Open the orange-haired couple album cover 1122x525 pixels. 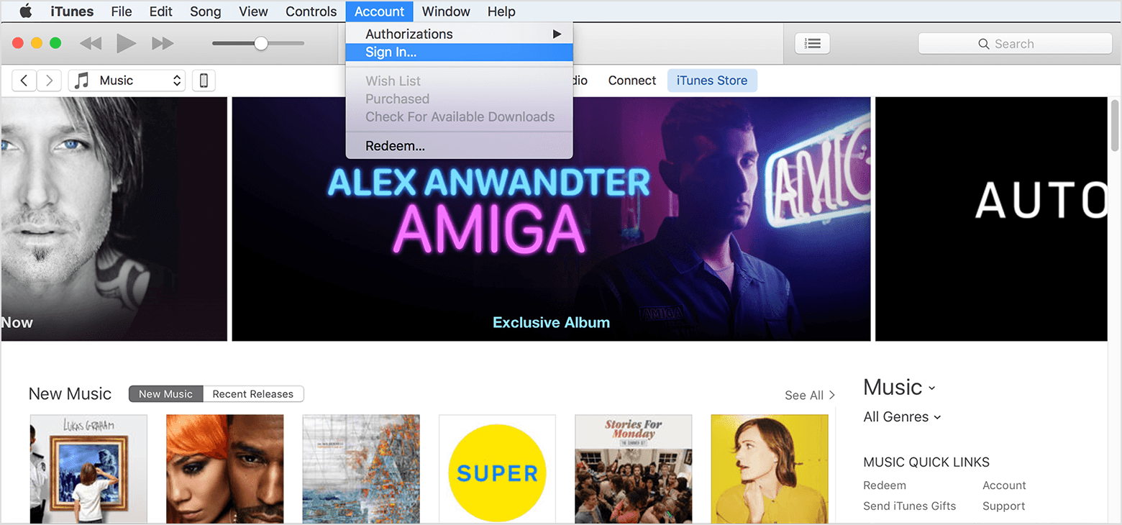[x=224, y=469]
